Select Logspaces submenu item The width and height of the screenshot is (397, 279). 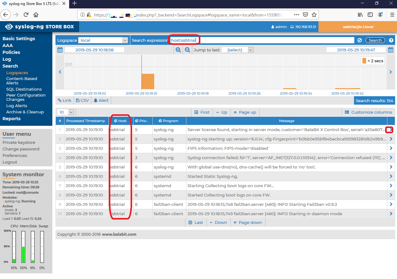(x=17, y=73)
